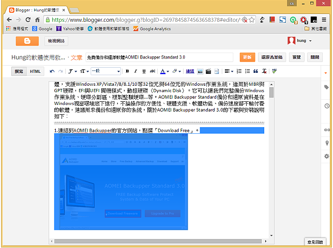Image resolution: width=333 pixels, height=248 pixels.
Task: Open the text background color picker
Action: click(x=176, y=71)
